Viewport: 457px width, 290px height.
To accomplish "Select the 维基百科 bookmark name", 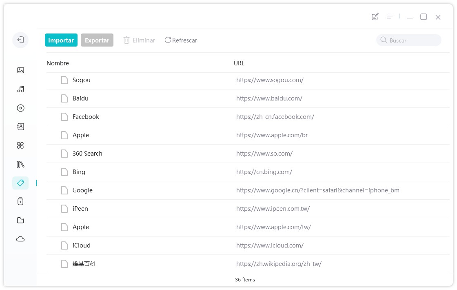I will [84, 264].
